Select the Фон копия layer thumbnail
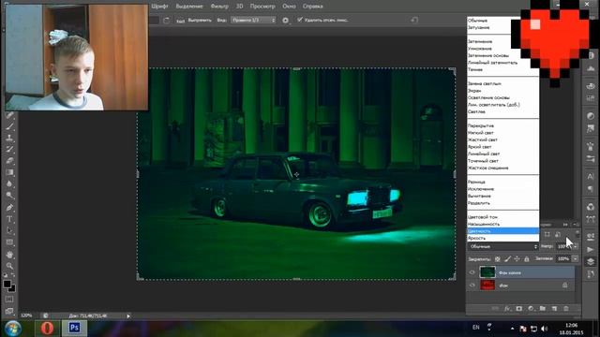The height and width of the screenshot is (337, 600). [x=487, y=272]
